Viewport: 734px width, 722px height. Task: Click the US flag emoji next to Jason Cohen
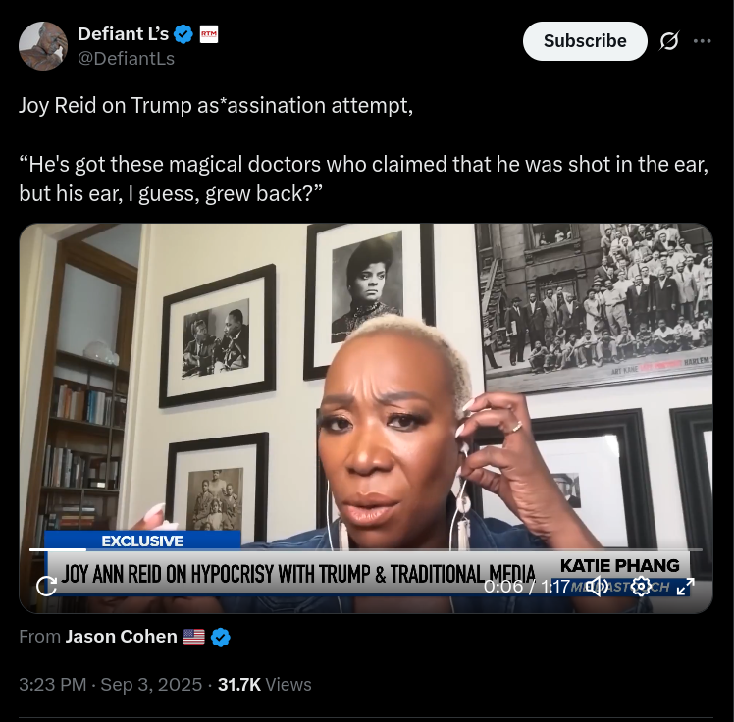click(x=193, y=637)
